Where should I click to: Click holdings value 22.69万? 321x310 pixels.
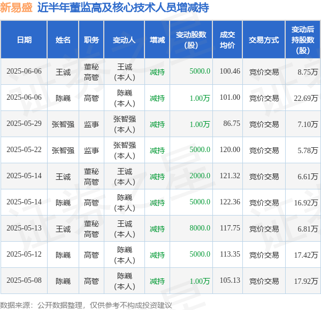click(x=306, y=98)
